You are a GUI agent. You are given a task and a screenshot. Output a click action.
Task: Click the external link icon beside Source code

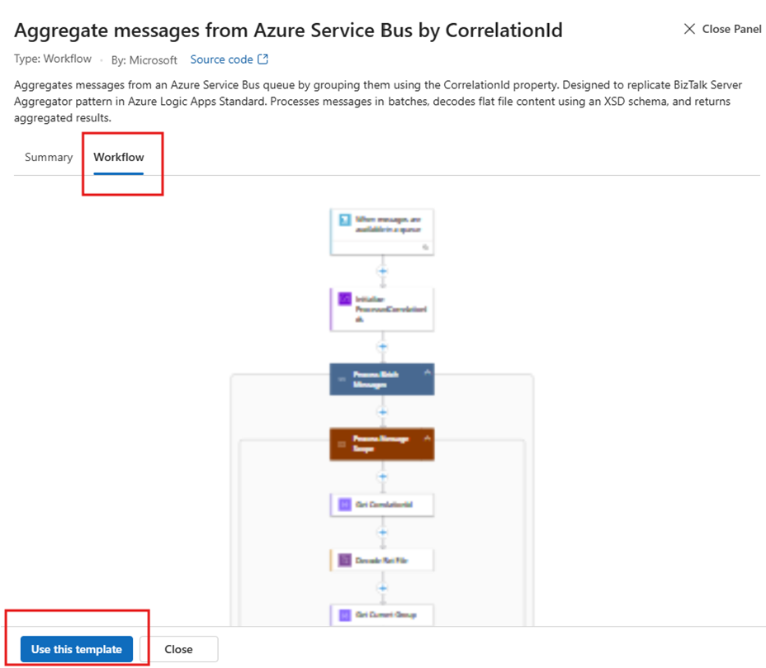(x=263, y=59)
